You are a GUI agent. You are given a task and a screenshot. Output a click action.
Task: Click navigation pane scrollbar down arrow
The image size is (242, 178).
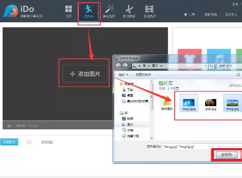coord(152,138)
